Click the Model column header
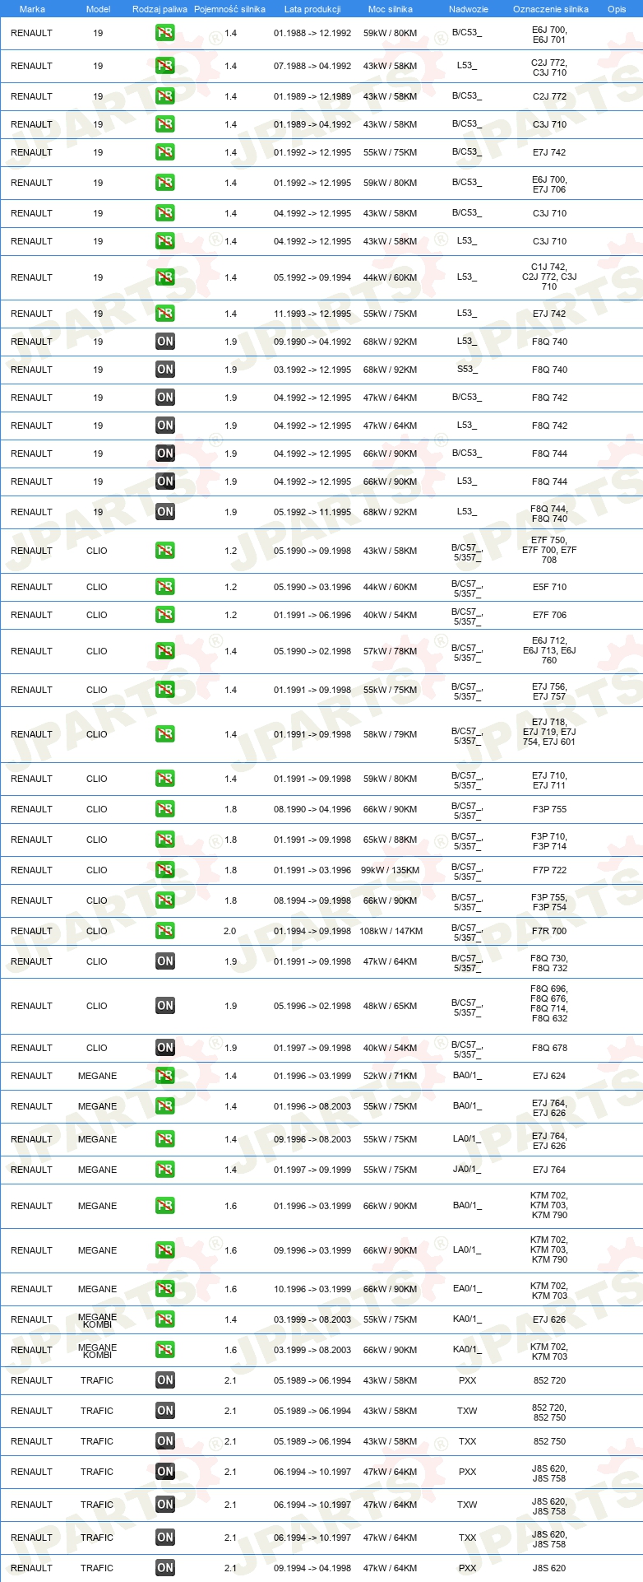Viewport: 643px width, 1582px height. (98, 9)
